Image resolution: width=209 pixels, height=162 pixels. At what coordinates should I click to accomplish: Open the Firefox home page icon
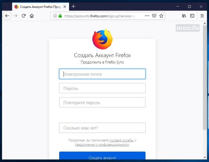32,16
